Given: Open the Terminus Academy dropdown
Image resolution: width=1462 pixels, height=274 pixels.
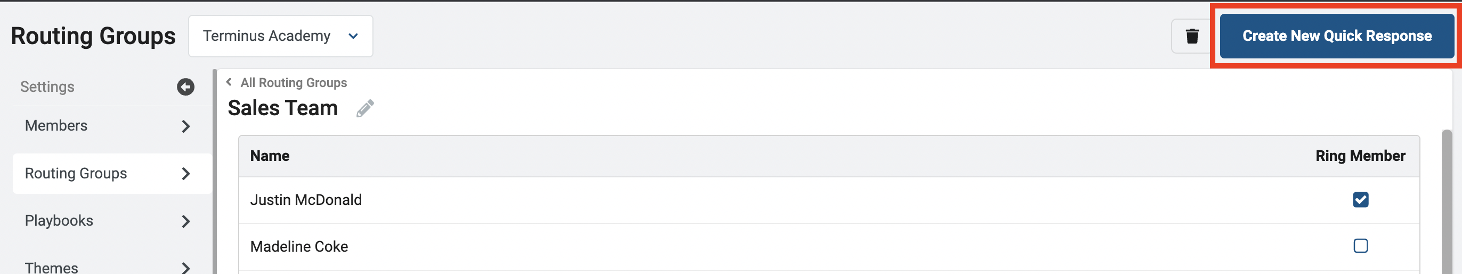Looking at the screenshot, I should (x=280, y=36).
